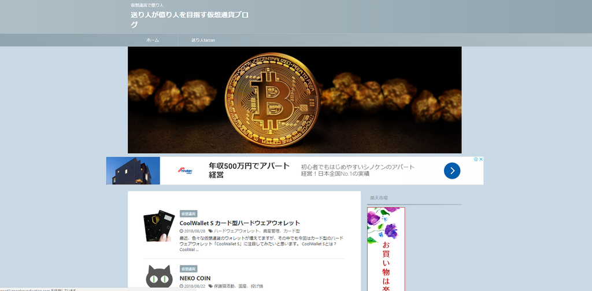592x291 pixels.
Task: Open the CoolWallet S カード型ハードウェアウォレット article
Action: (x=240, y=223)
